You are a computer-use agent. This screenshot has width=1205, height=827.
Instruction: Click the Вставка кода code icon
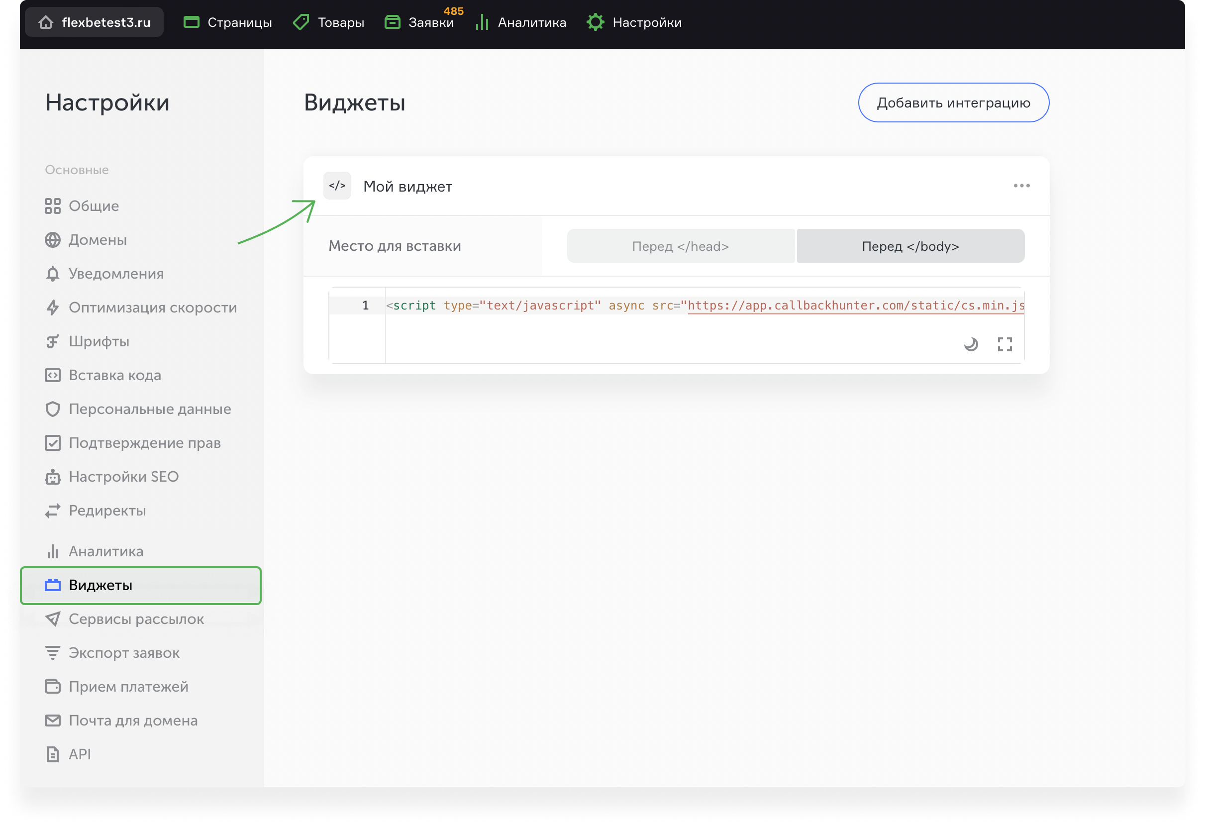coord(52,375)
